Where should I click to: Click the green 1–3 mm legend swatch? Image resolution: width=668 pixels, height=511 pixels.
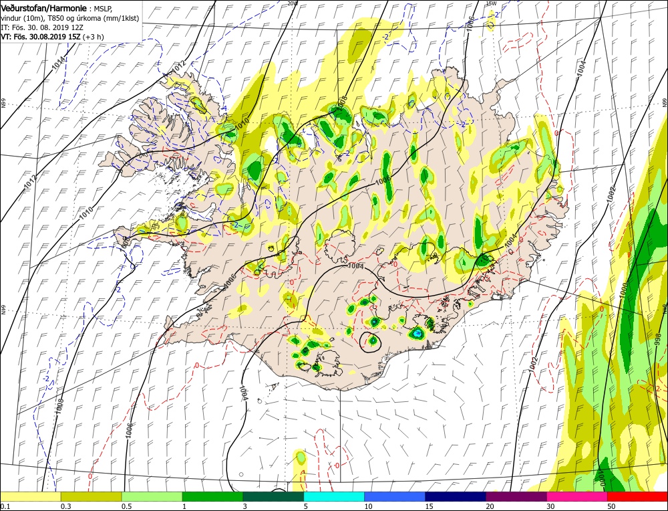(x=212, y=496)
